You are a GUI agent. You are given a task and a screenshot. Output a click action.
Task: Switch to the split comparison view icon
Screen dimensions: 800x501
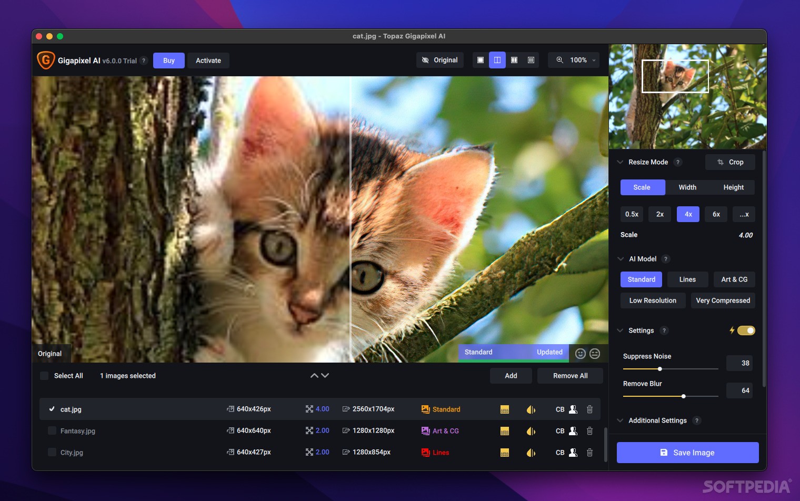(x=497, y=60)
